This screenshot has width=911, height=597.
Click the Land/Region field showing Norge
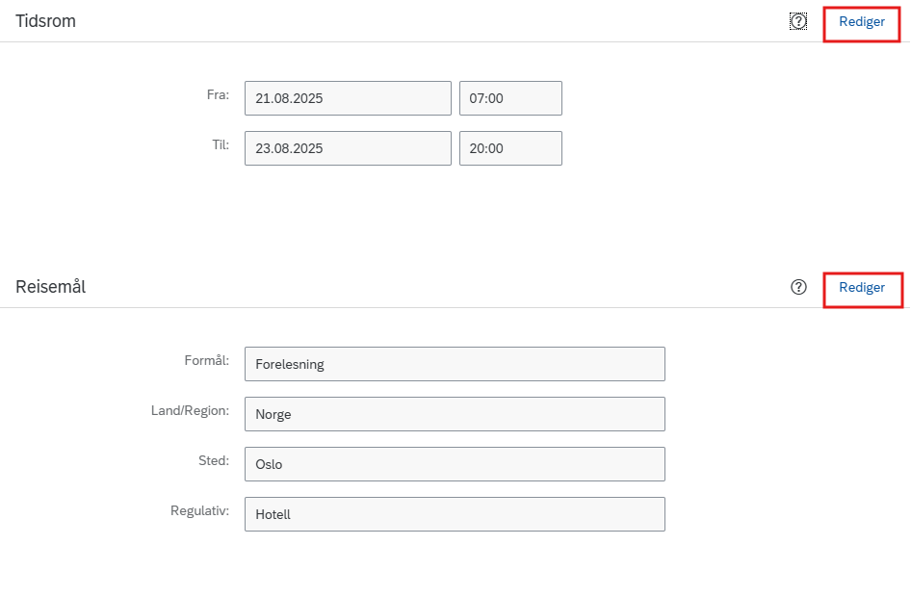click(455, 414)
